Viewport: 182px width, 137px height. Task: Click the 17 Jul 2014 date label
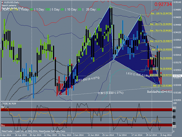click(137, 135)
